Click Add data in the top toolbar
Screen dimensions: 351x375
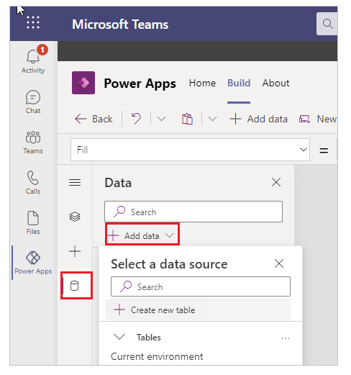click(x=258, y=119)
